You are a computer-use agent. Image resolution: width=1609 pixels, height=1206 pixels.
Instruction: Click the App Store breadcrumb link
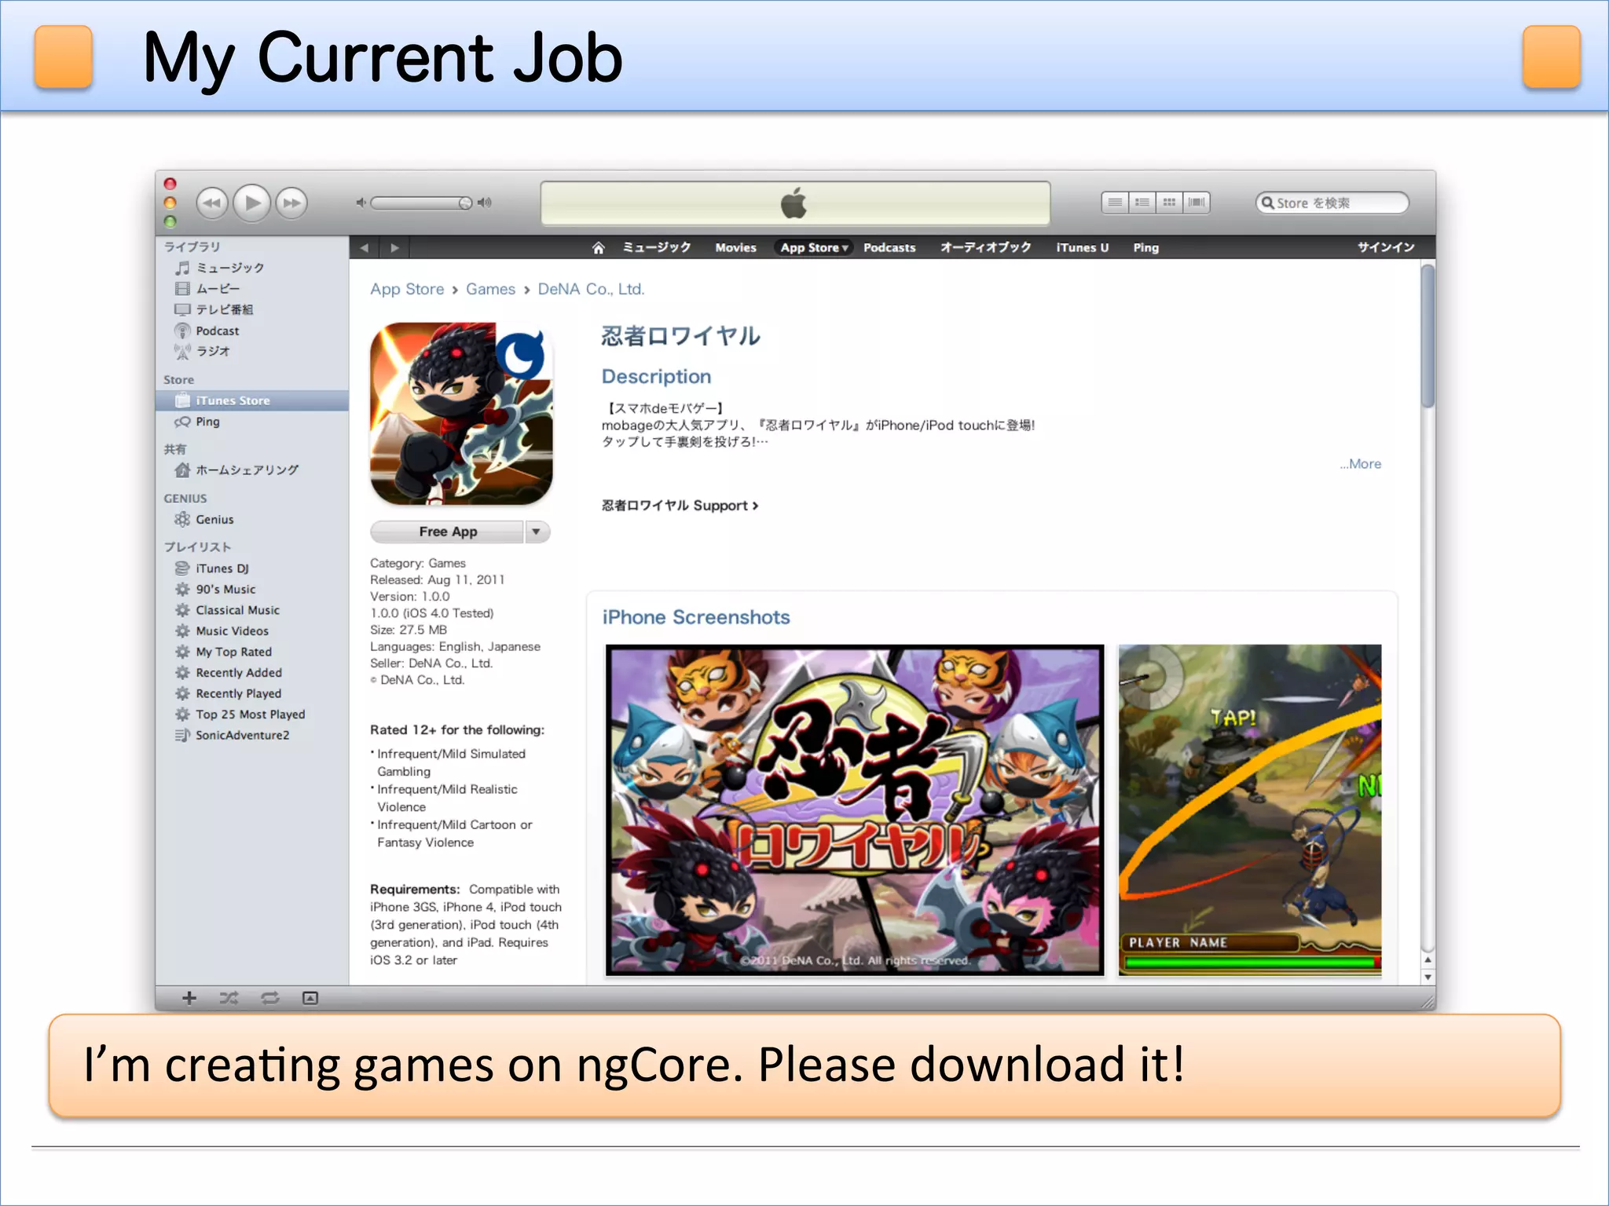[x=407, y=289]
